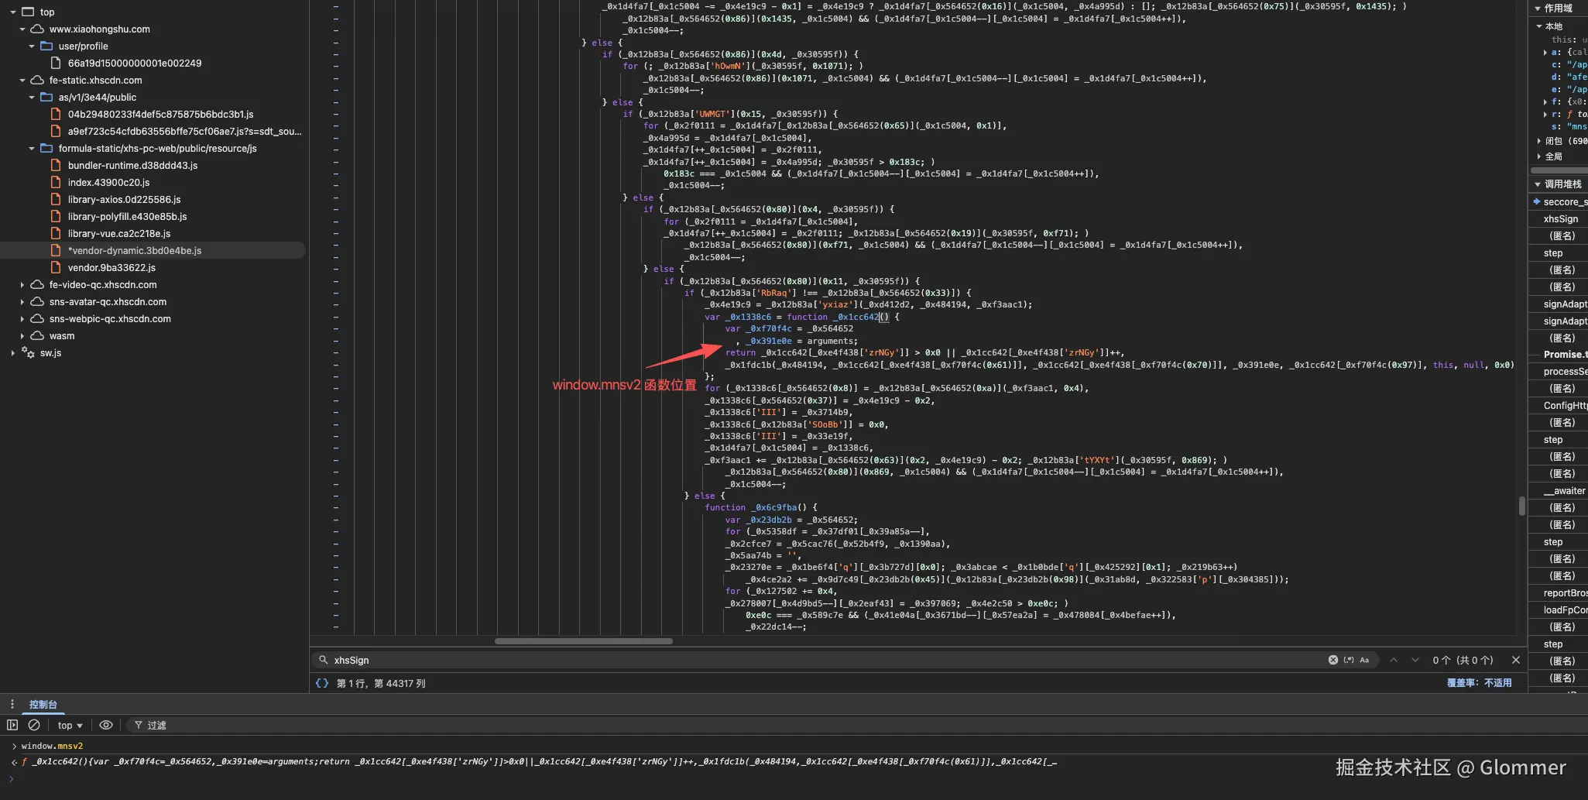Image resolution: width=1588 pixels, height=800 pixels.
Task: Select the index.43900c20.js file icon
Action: point(56,183)
